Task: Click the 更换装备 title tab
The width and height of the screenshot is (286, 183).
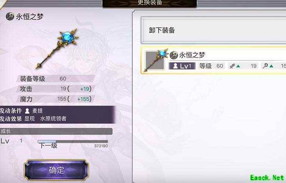Action: pos(150,4)
